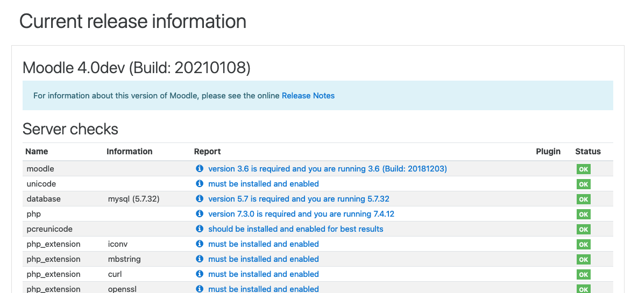The image size is (631, 293).
Task: Click info icon in php version row
Action: click(199, 214)
